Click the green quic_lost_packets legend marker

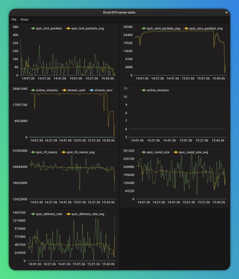pos(33,28)
